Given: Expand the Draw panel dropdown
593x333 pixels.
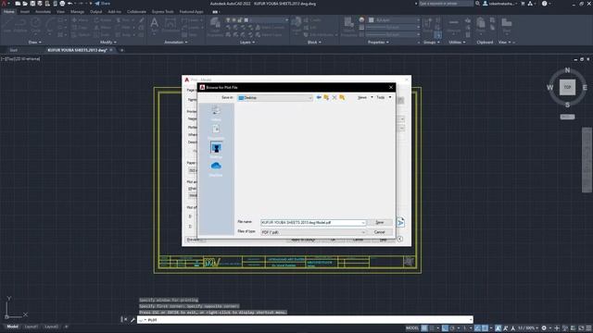Looking at the screenshot, I should [x=35, y=43].
